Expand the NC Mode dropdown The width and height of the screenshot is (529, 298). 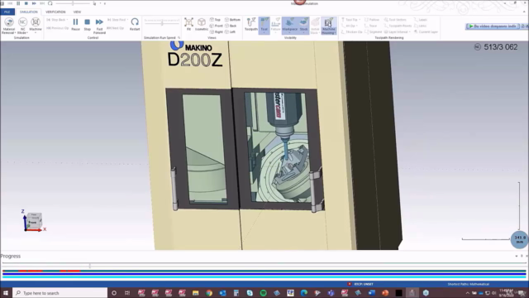22,26
